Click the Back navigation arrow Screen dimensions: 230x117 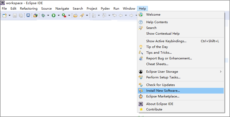(121, 15)
